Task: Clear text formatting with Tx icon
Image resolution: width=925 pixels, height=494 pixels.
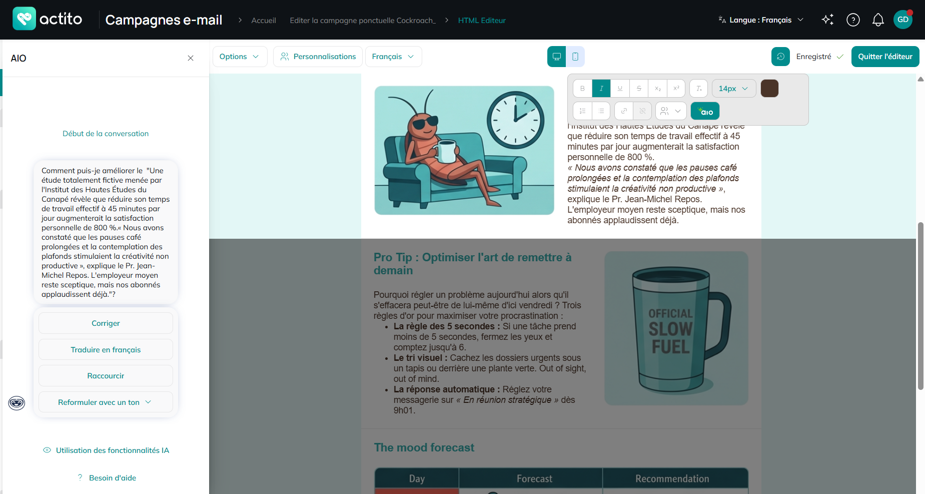Action: [698, 88]
